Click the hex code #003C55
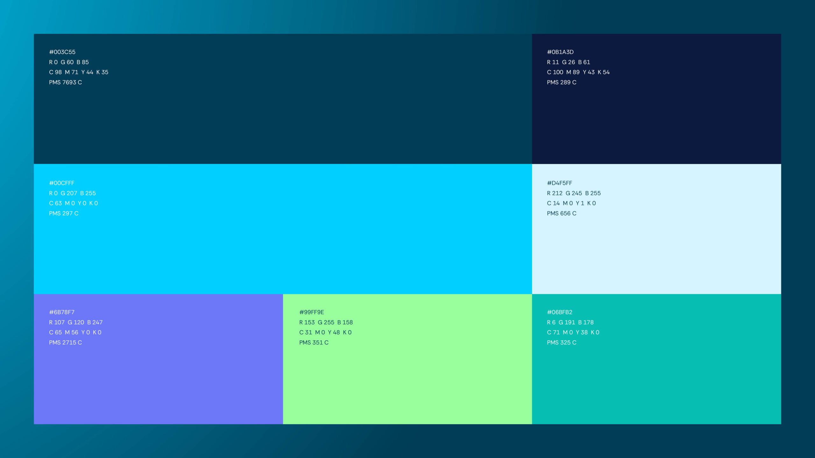This screenshot has width=815, height=458. click(62, 52)
